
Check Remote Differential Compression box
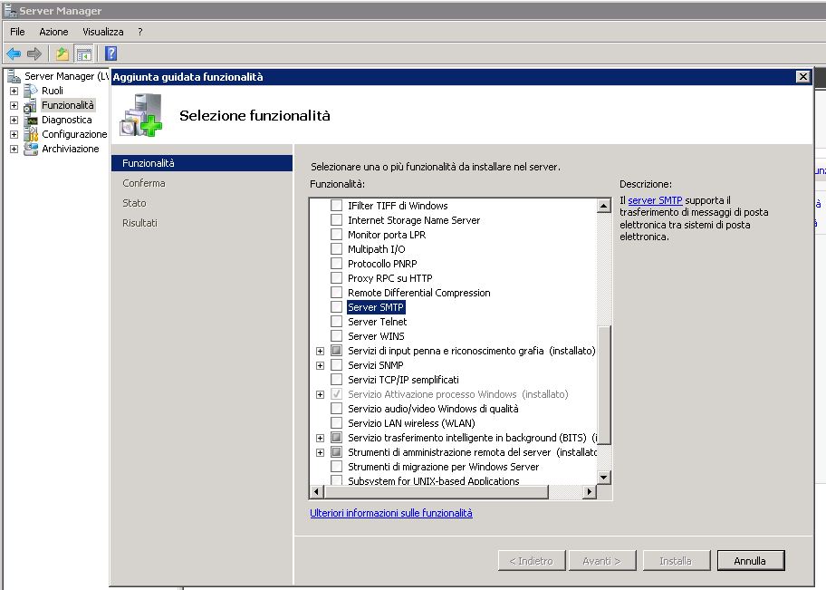(x=336, y=292)
